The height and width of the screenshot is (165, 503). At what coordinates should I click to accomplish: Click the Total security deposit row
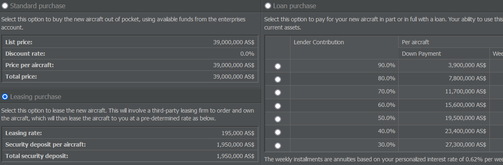(130, 156)
